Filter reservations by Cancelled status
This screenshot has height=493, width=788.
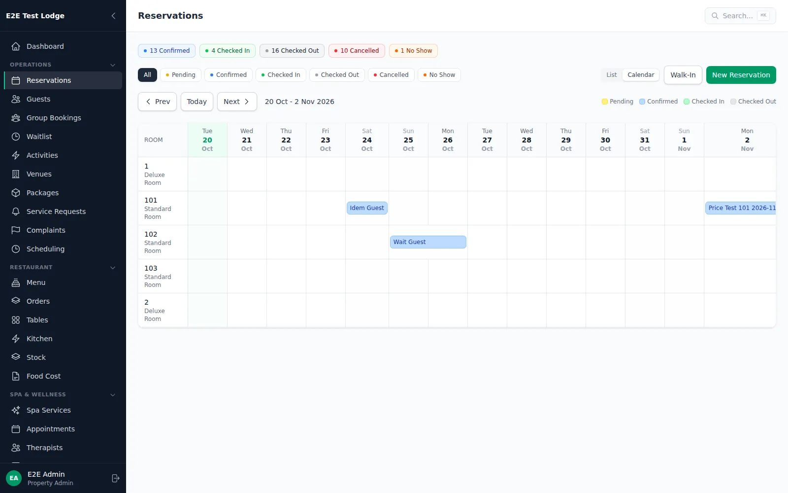pyautogui.click(x=391, y=75)
